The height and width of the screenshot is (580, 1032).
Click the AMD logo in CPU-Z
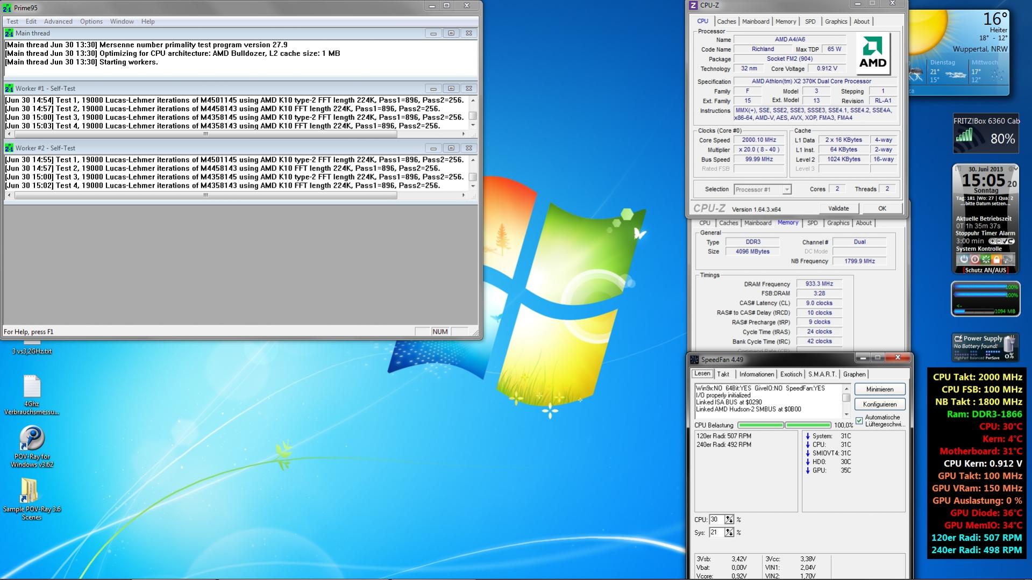pyautogui.click(x=872, y=54)
